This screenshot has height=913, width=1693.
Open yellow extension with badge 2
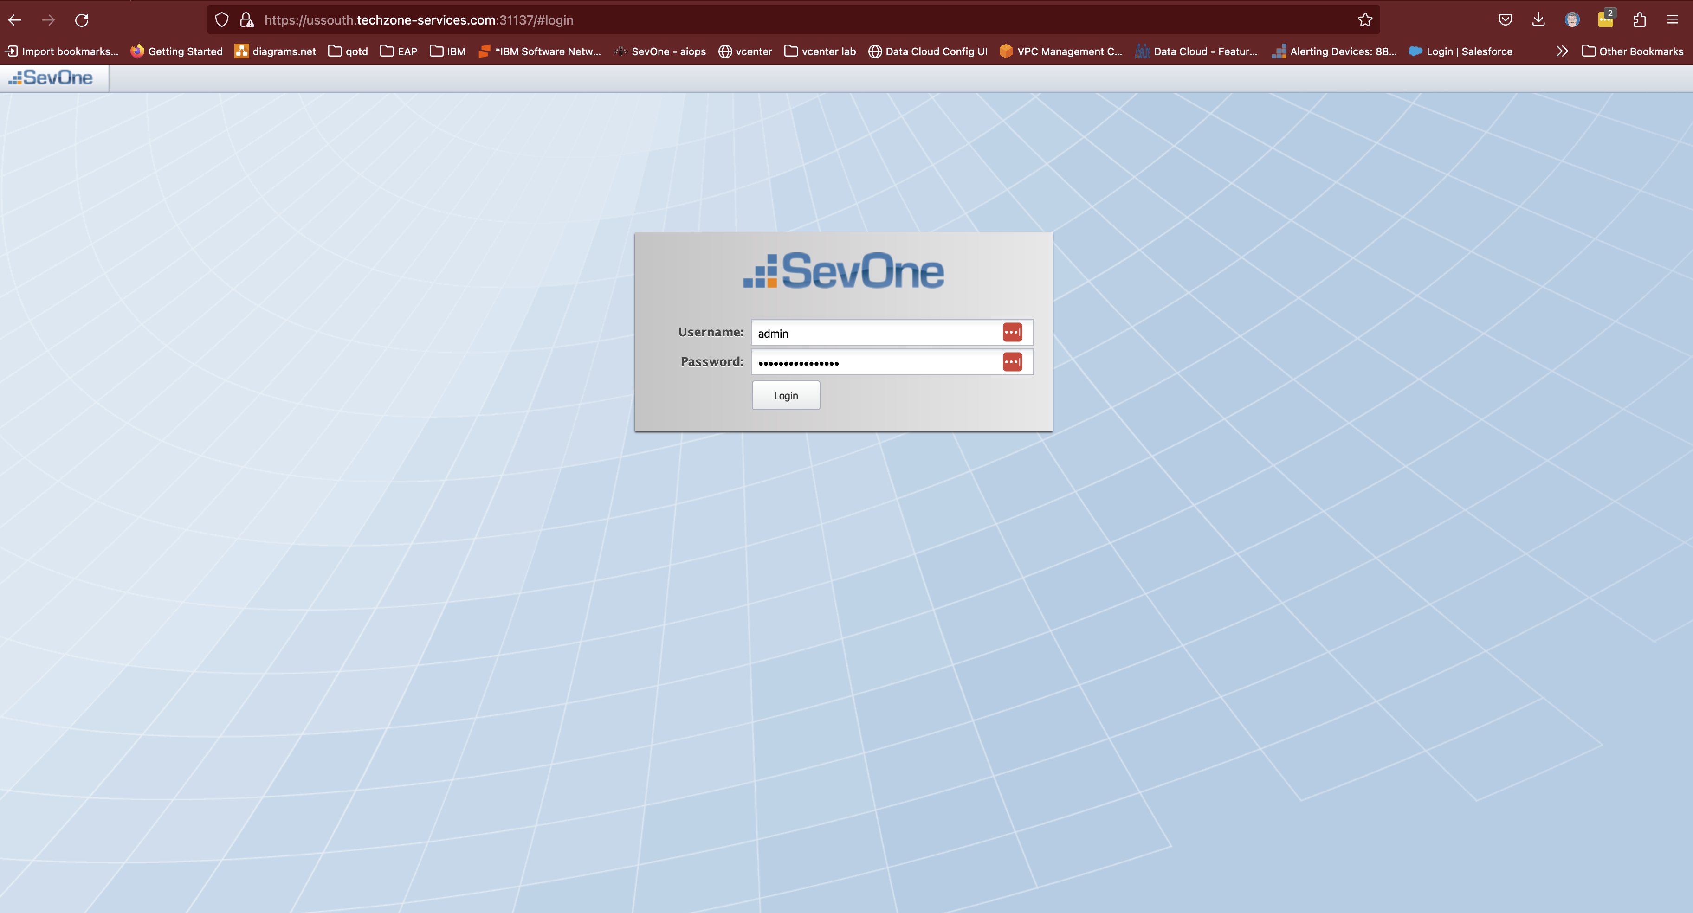coord(1606,19)
